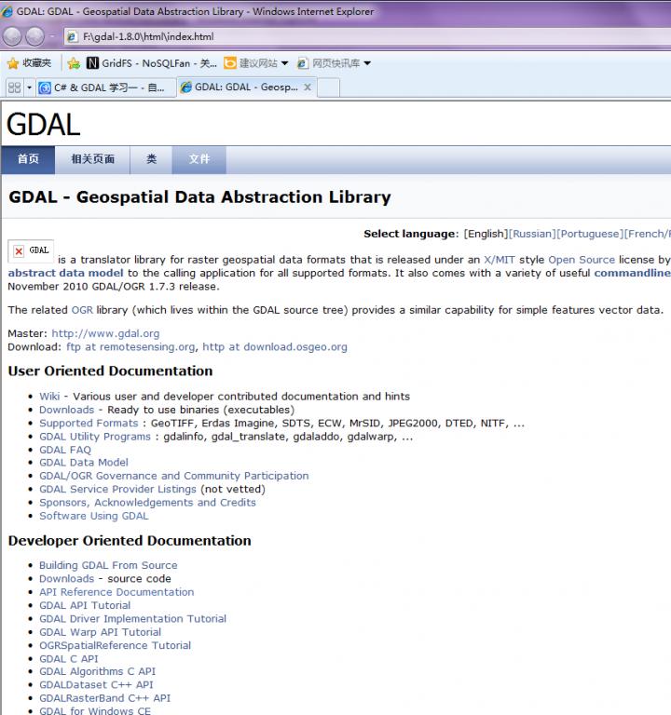Screen dimensions: 671x715
Task: Expand the 建议网站 suggested sites dropdown
Action: (x=285, y=63)
